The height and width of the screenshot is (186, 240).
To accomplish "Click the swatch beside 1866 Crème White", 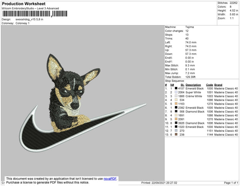I will click(176, 96).
